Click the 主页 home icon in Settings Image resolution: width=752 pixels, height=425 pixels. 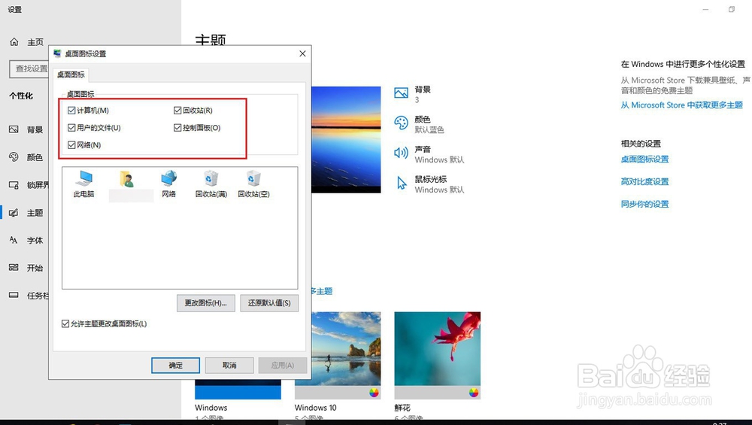point(14,41)
